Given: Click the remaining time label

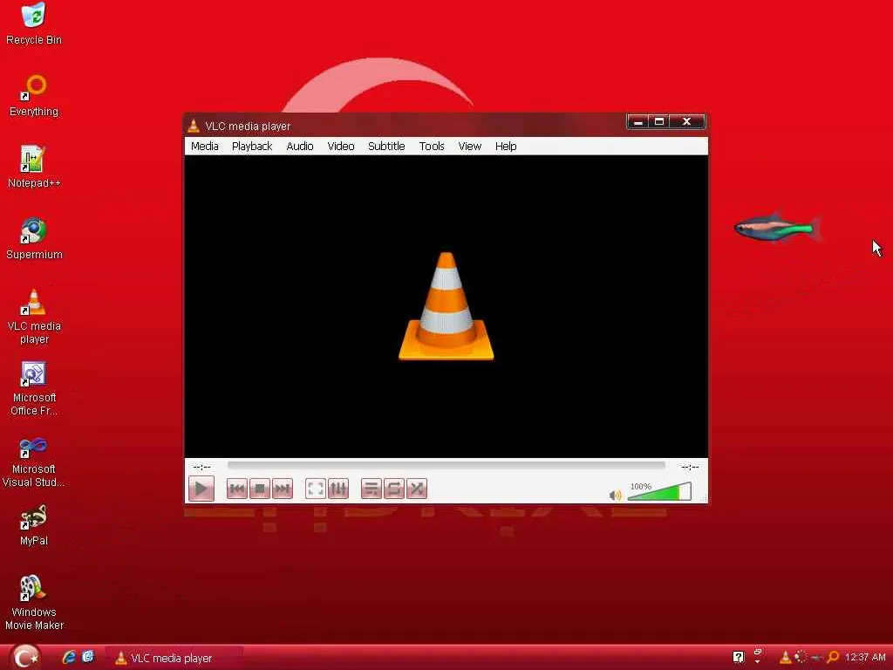Looking at the screenshot, I should (x=690, y=467).
